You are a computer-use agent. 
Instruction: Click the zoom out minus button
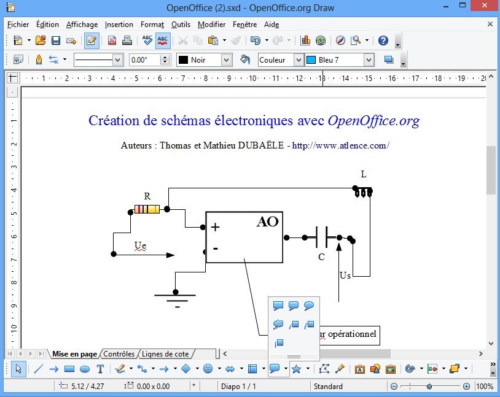(394, 387)
